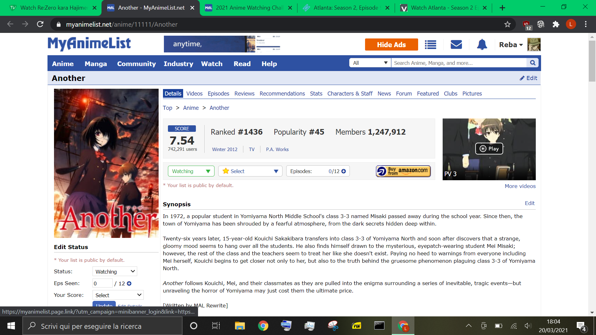Open the MAL list icon in header
The width and height of the screenshot is (596, 335).
(x=431, y=45)
